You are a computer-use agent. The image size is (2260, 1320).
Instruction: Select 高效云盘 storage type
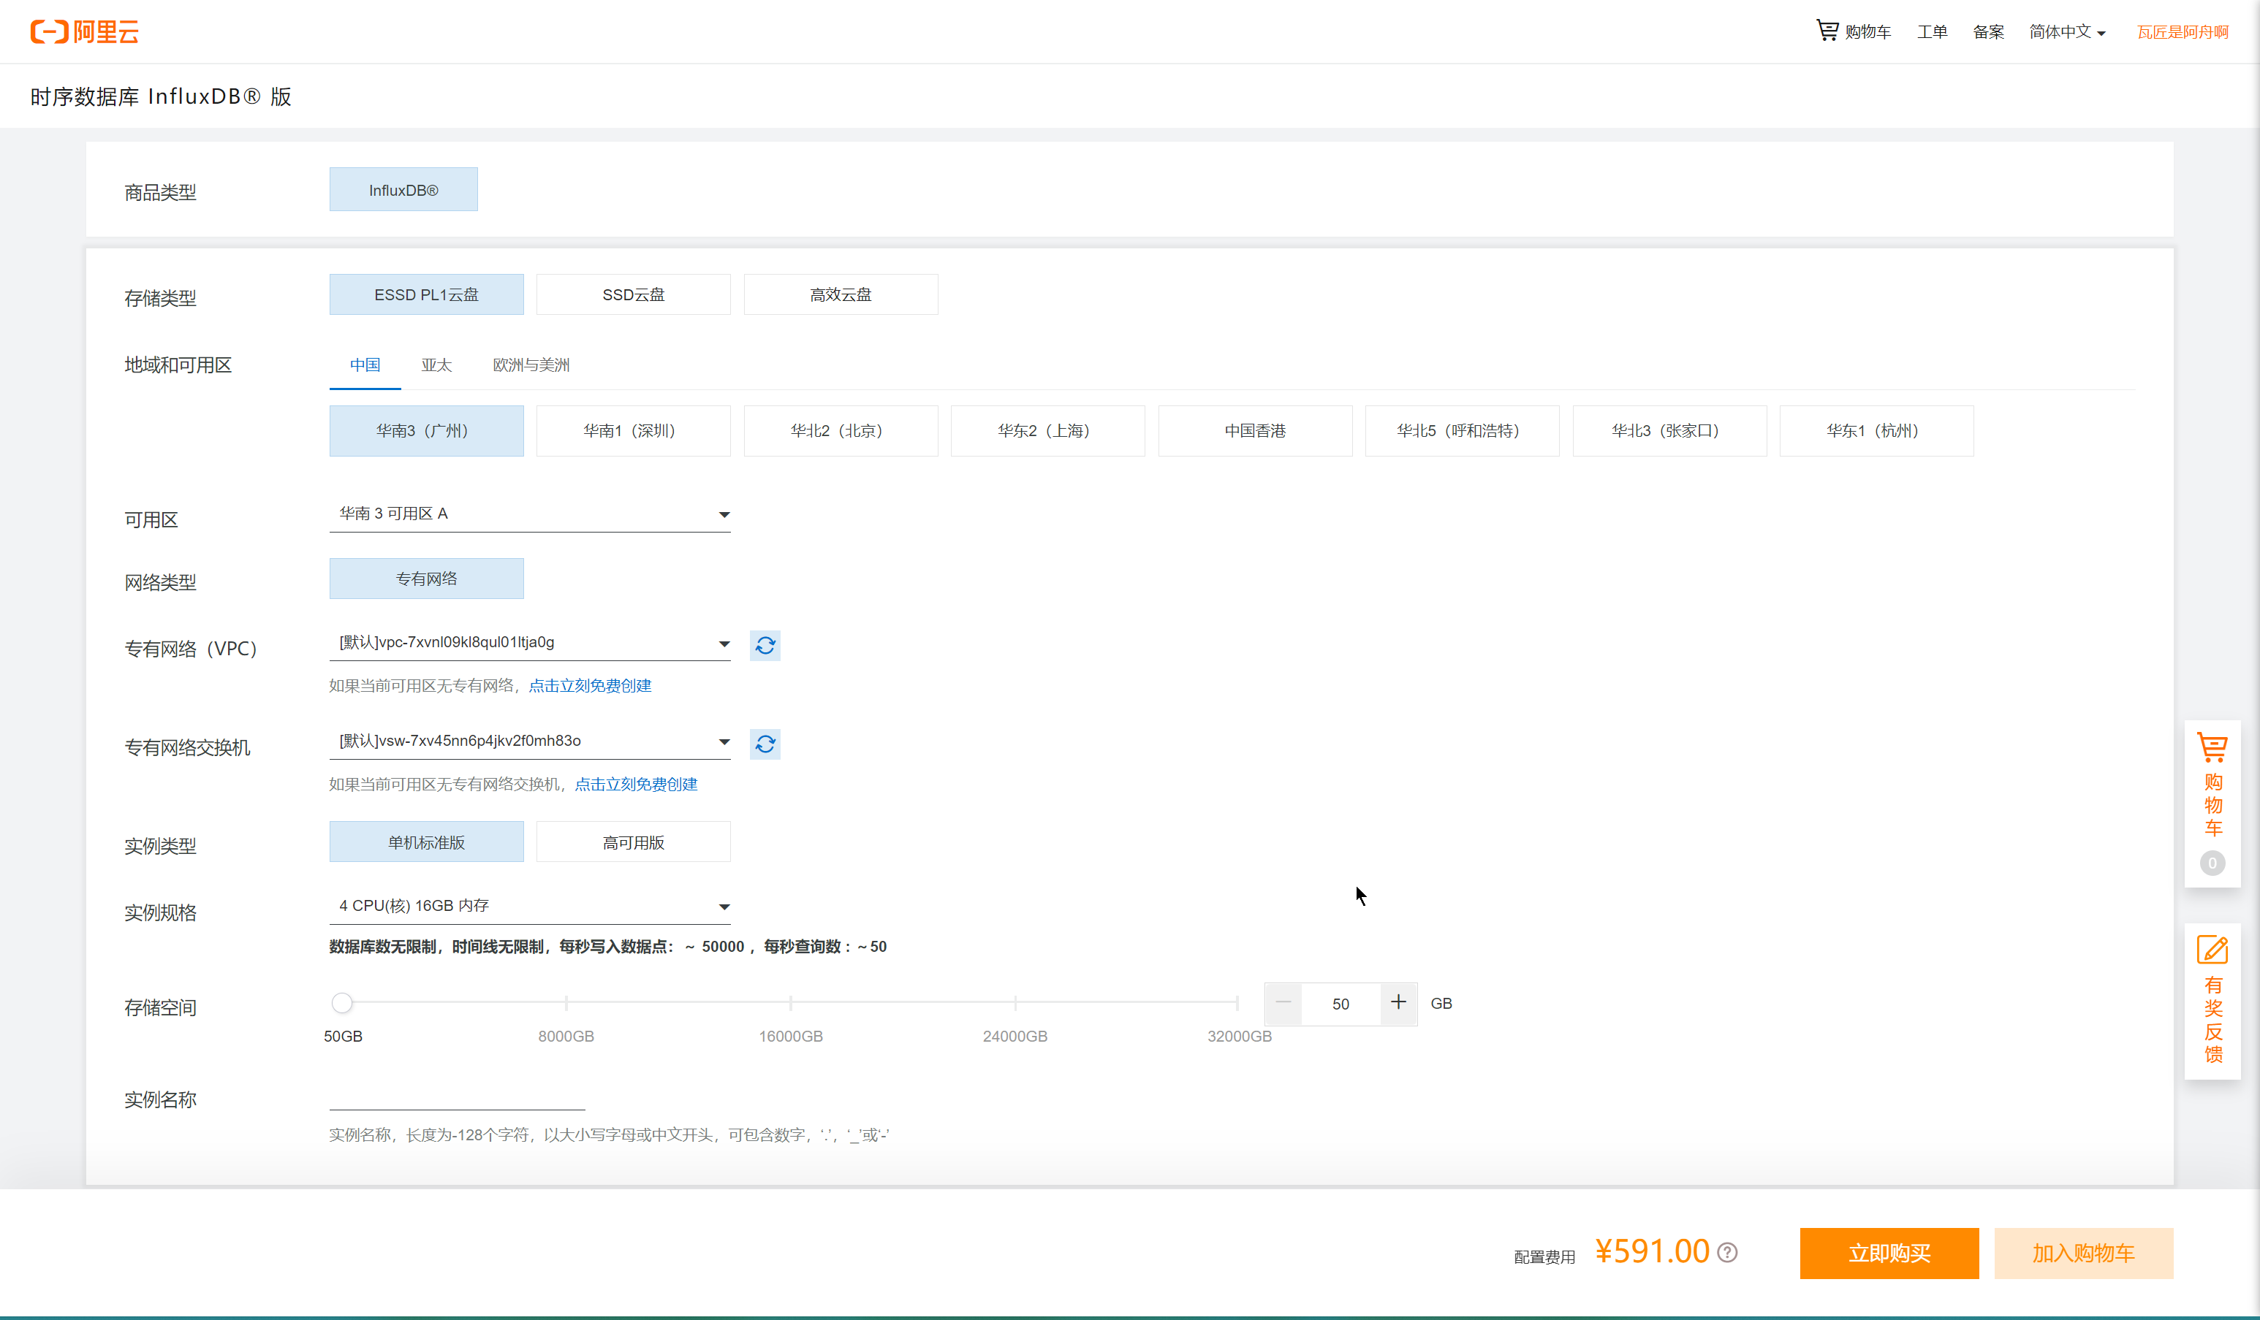coord(841,295)
